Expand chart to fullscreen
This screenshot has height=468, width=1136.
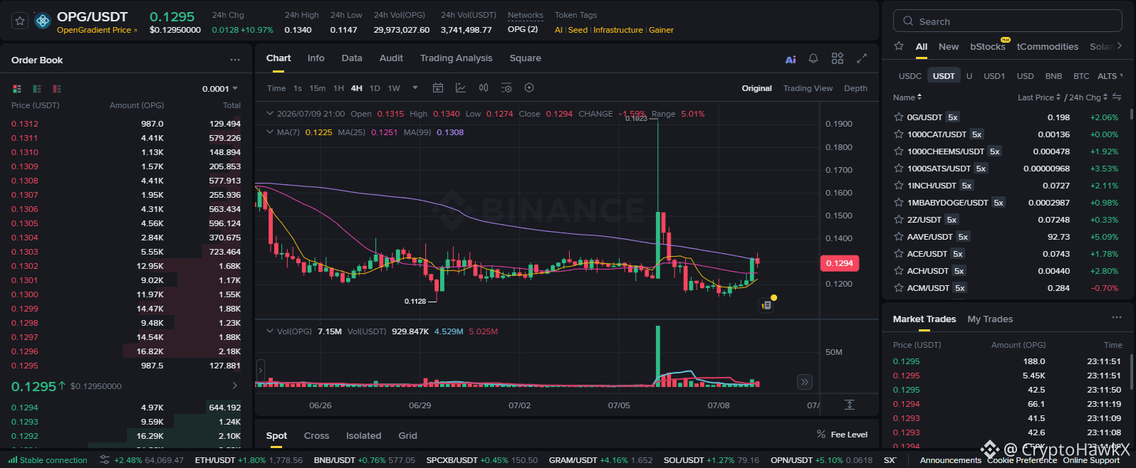pyautogui.click(x=862, y=58)
